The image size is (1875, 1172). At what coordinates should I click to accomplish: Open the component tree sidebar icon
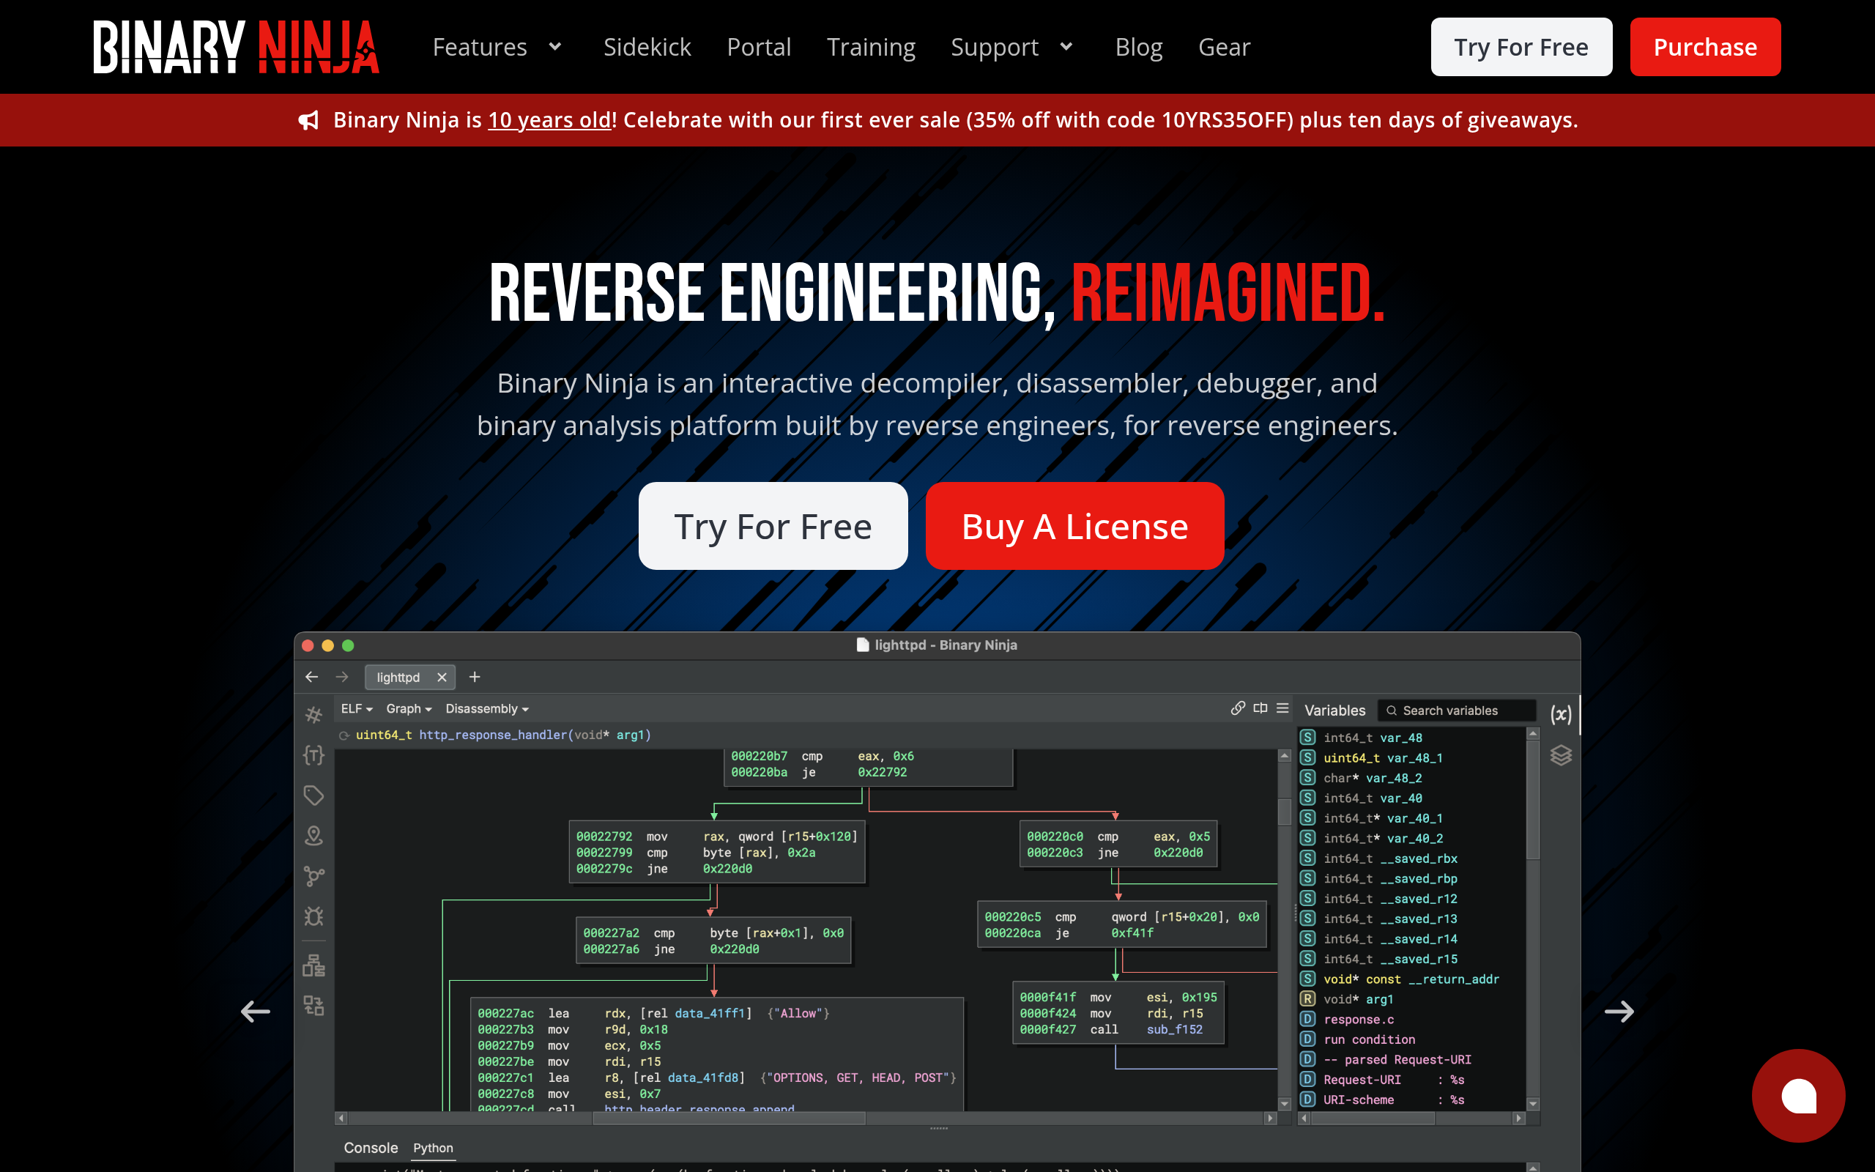point(313,965)
